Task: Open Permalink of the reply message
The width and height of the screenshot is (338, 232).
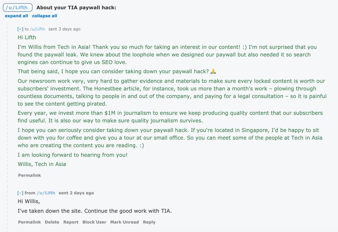Action: [x=29, y=222]
